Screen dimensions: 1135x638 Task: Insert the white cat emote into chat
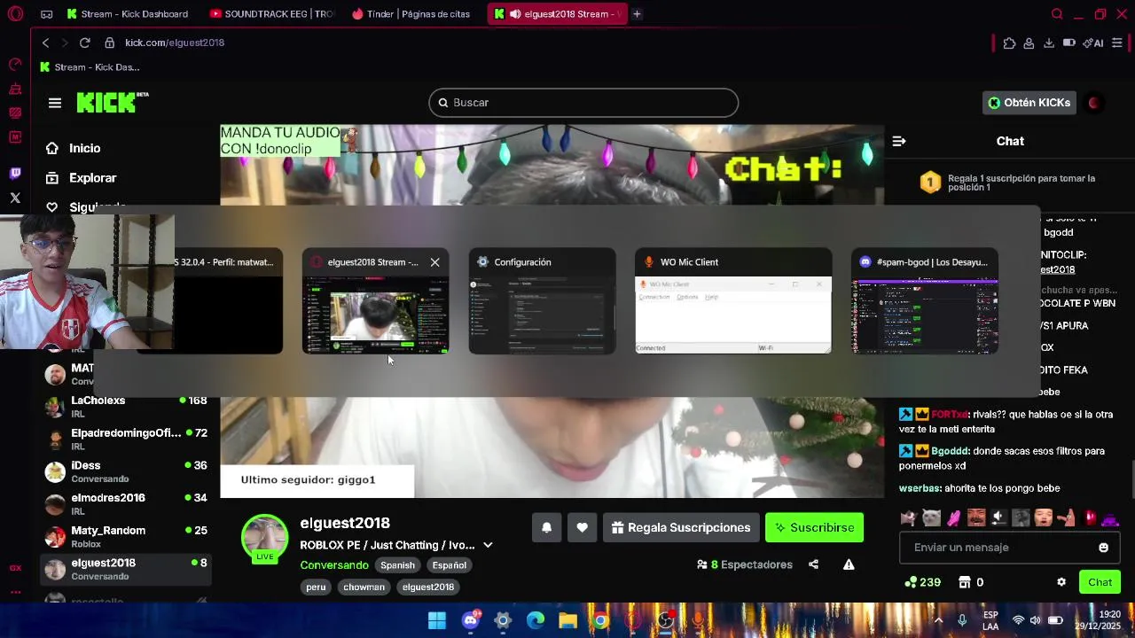coord(930,517)
